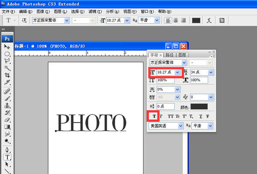Expand the toolbox with double arrows

3,29
